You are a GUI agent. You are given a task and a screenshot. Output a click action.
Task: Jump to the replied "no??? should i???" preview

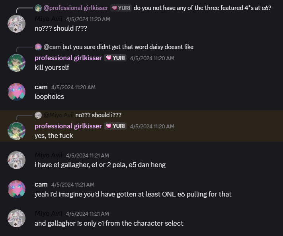click(98, 115)
